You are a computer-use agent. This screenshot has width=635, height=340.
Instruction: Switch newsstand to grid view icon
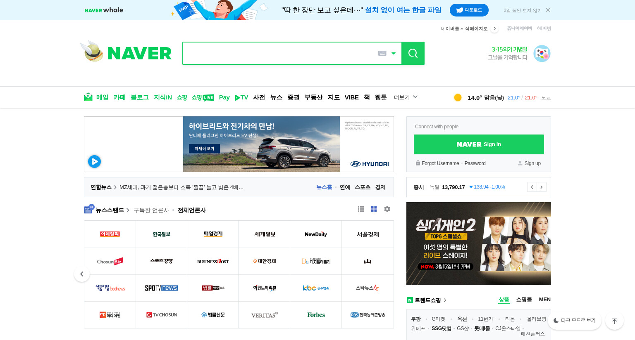coord(374,209)
